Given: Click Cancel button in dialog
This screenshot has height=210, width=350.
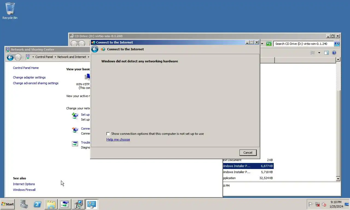Looking at the screenshot, I should point(248,153).
